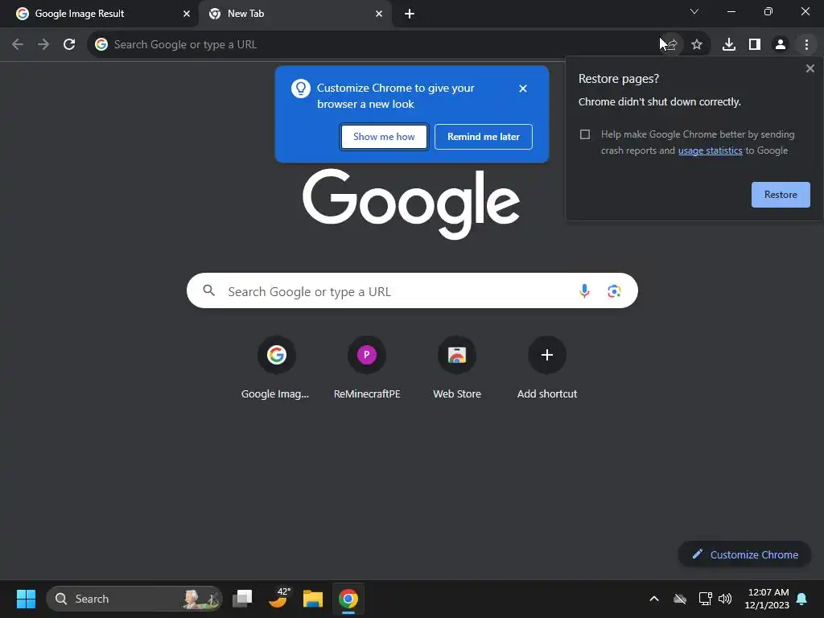Open the notifications bell icon
This screenshot has width=824, height=618.
(802, 599)
